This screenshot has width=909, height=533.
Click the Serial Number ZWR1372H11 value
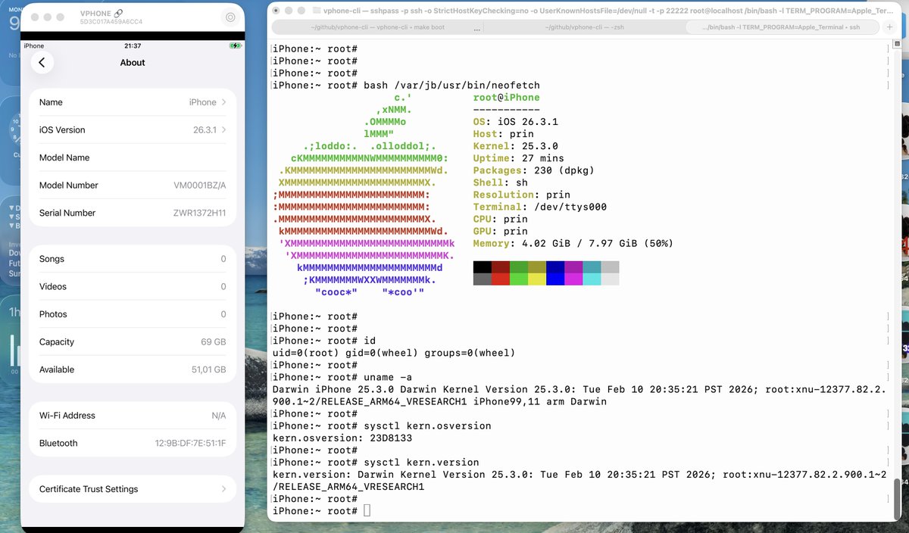pos(199,214)
